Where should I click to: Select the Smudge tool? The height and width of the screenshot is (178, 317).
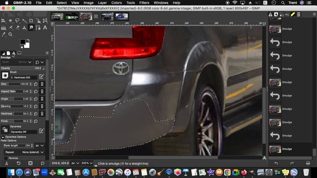(31, 28)
